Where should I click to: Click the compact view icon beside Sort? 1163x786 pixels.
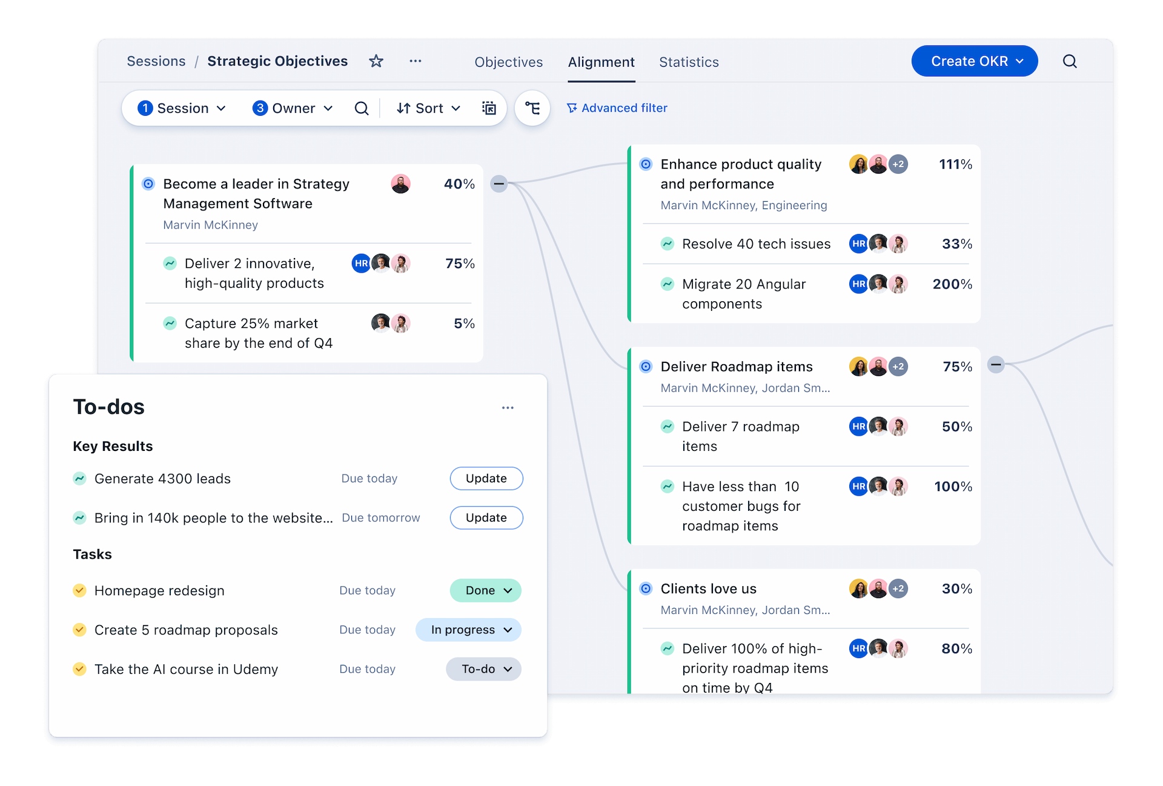tap(489, 108)
